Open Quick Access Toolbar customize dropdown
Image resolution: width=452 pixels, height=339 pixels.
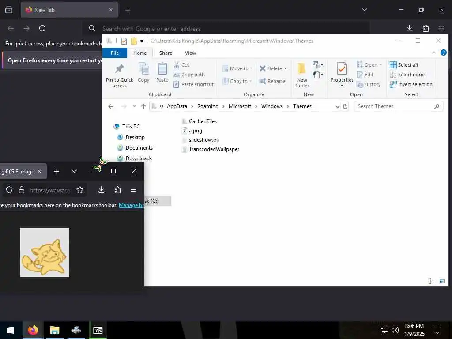coord(142,41)
